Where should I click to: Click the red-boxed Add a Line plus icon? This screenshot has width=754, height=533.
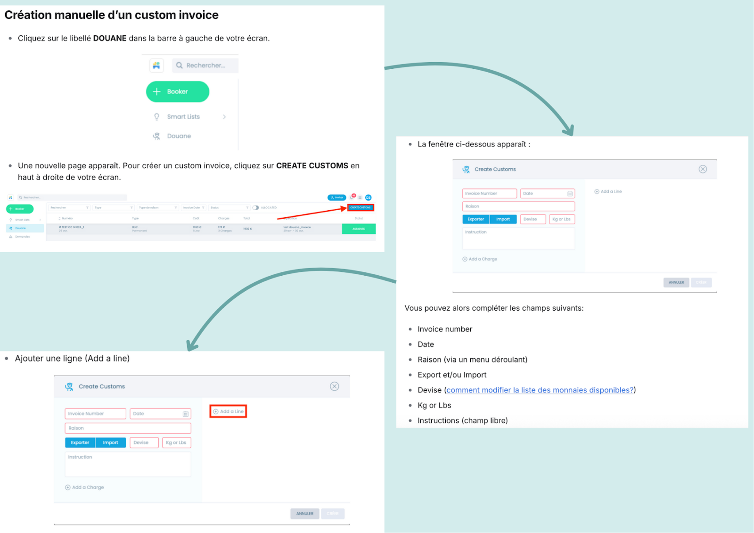(x=216, y=411)
